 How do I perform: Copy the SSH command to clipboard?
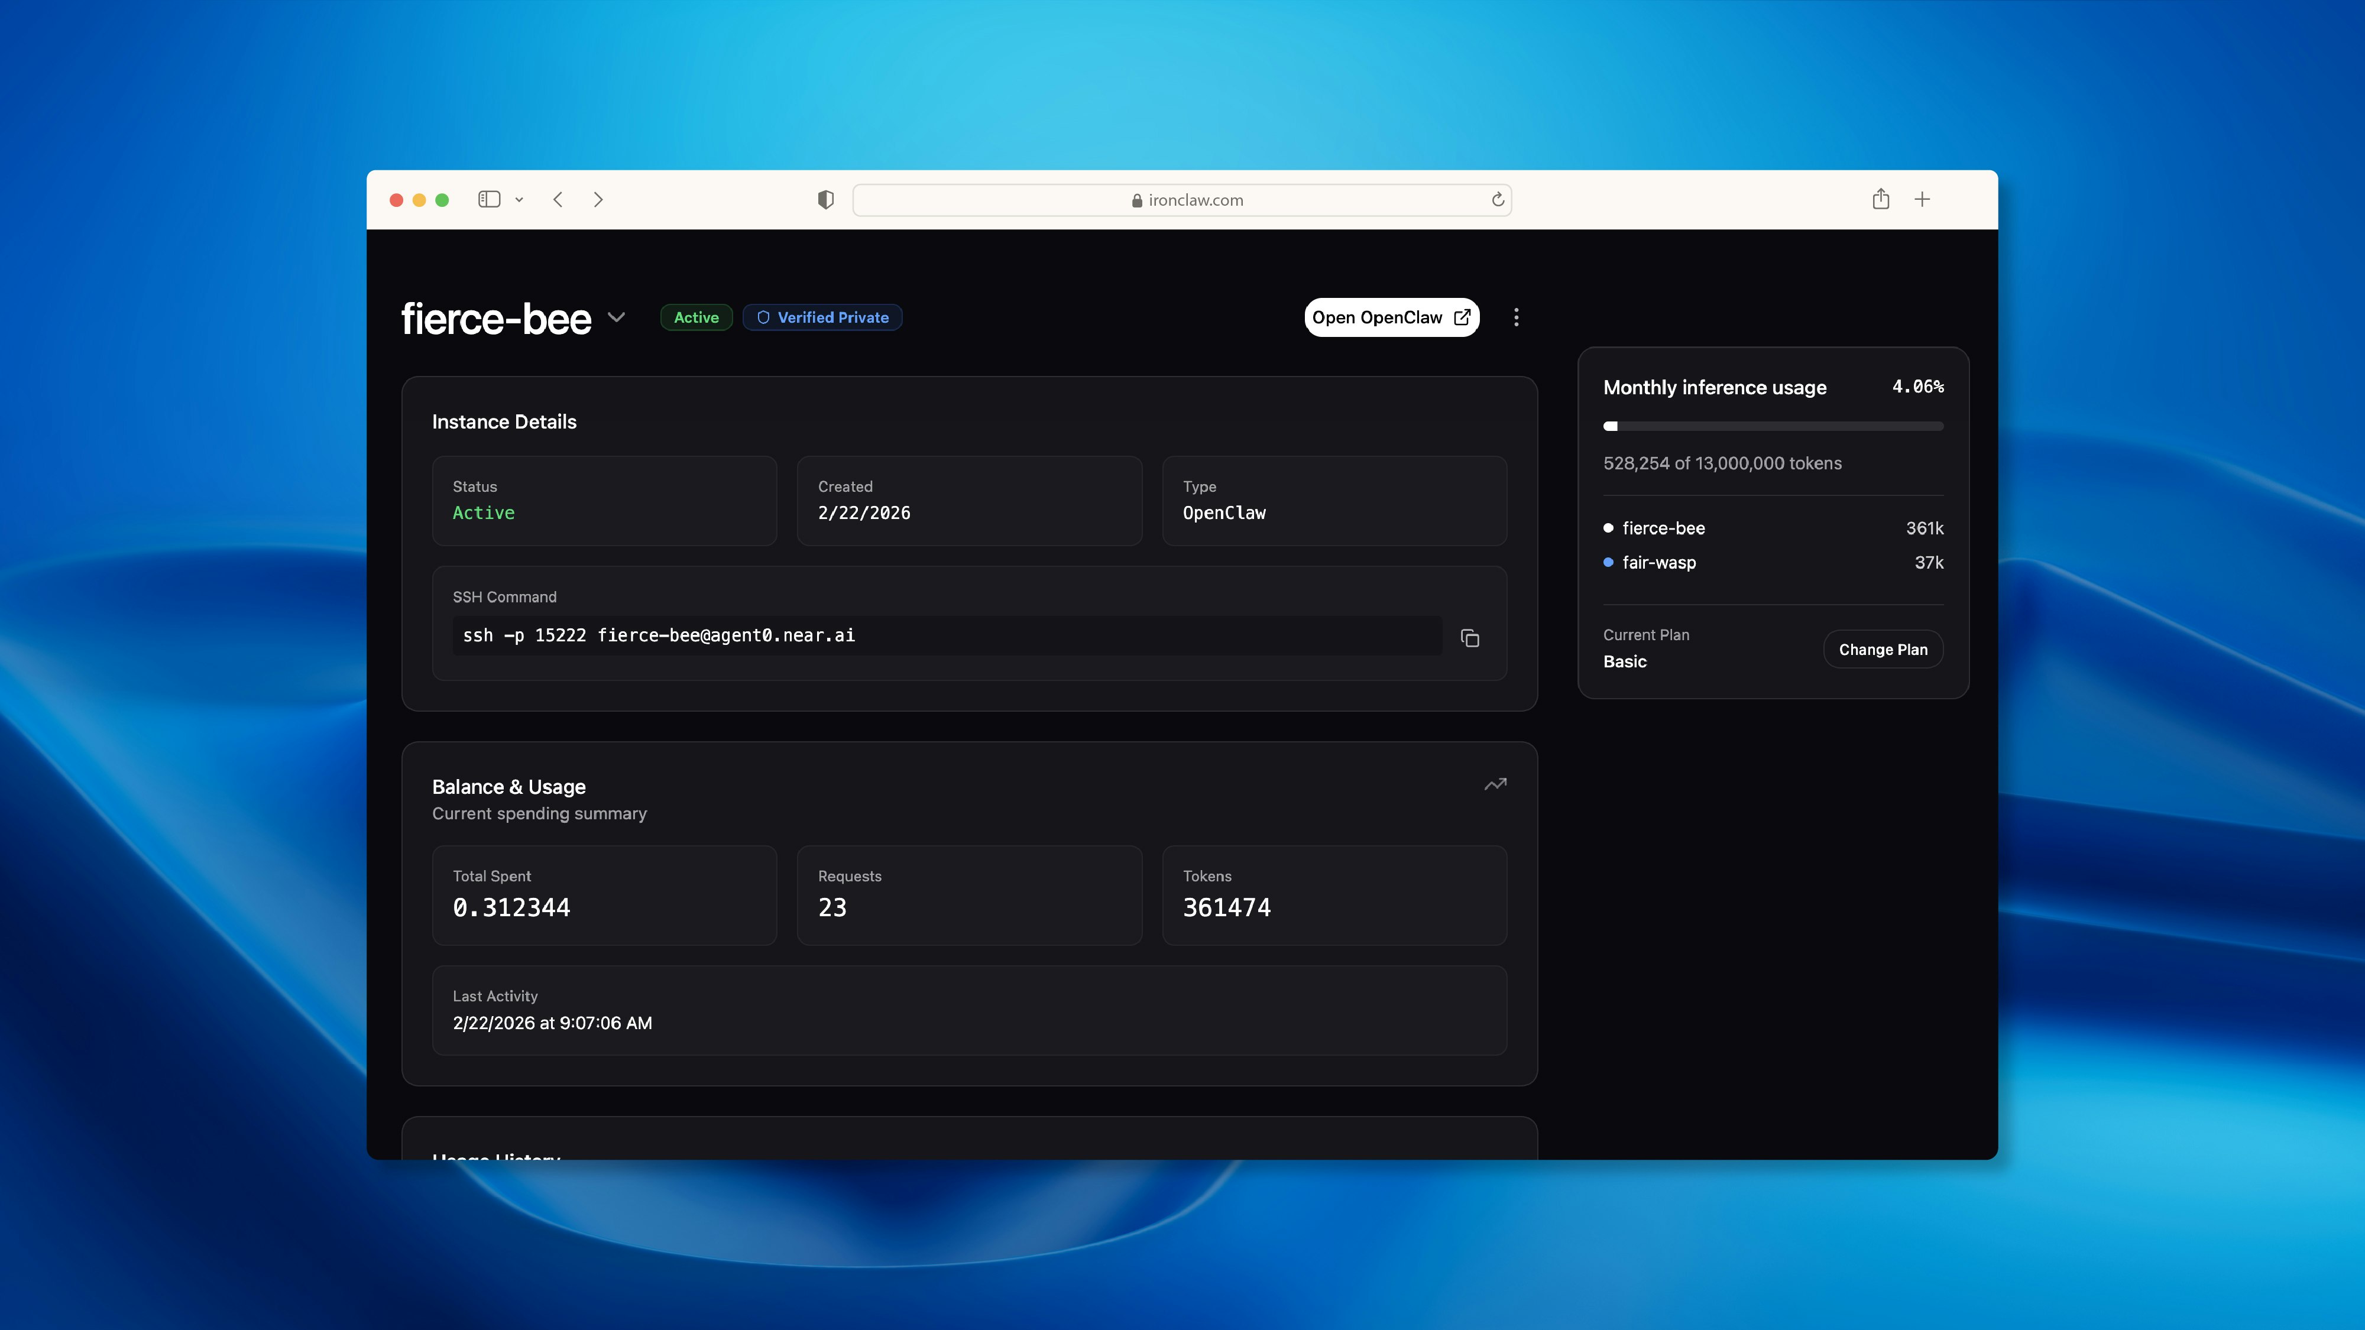pyautogui.click(x=1470, y=638)
